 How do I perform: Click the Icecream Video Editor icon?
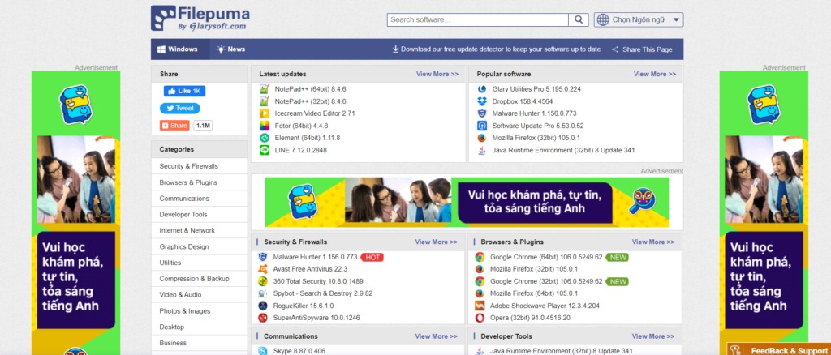pos(265,113)
